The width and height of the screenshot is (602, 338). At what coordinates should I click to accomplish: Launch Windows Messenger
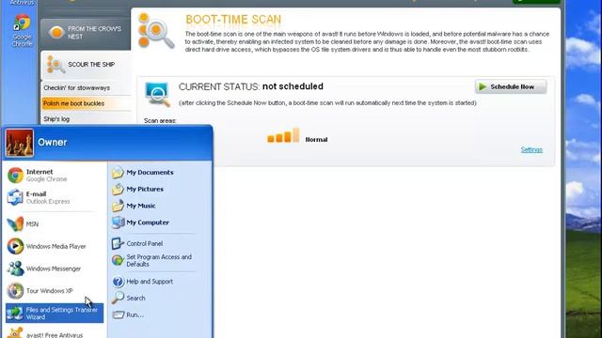click(55, 269)
